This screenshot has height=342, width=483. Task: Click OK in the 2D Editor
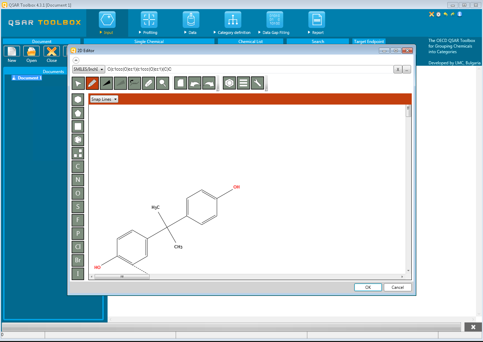368,287
